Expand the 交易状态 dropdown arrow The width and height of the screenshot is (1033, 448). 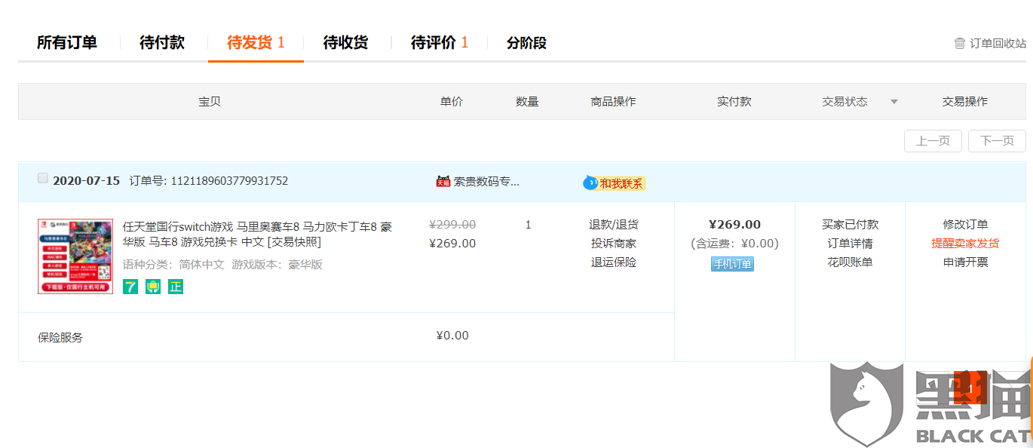894,102
